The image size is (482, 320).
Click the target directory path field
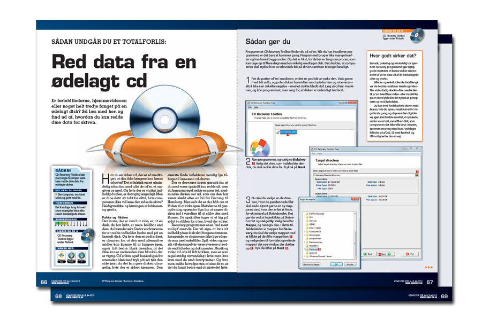pyautogui.click(x=363, y=175)
